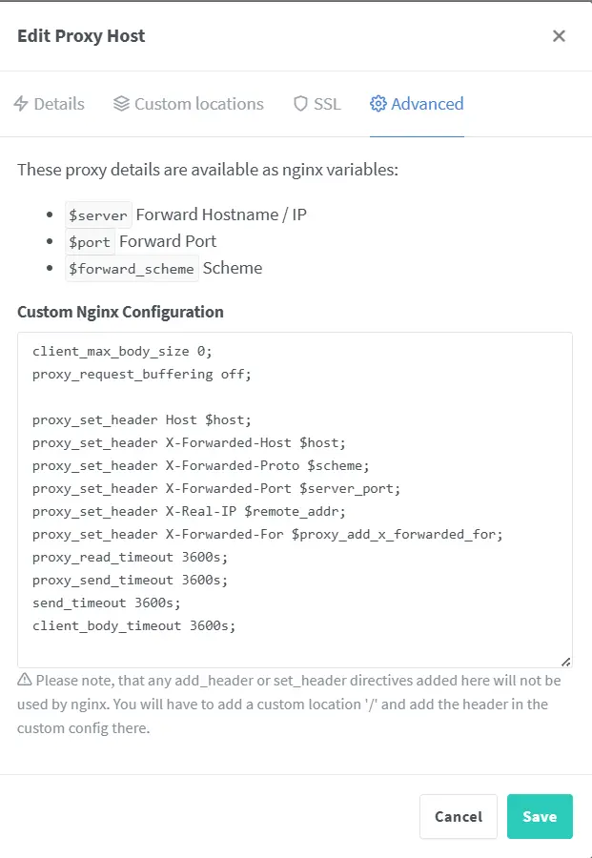The image size is (592, 858).
Task: Switch to the Details tab
Action: pos(59,104)
